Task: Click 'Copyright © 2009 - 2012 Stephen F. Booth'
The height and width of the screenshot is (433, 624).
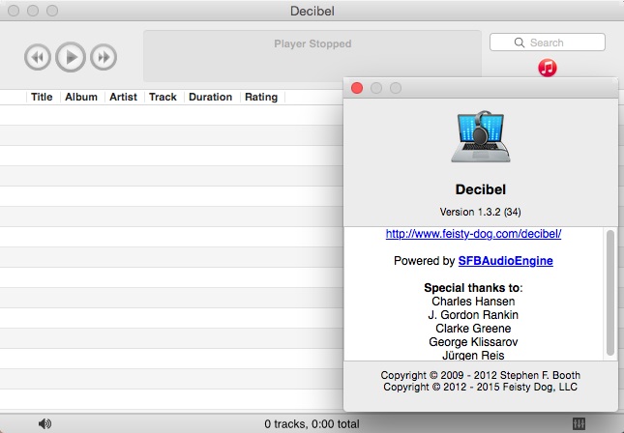Action: tap(481, 375)
